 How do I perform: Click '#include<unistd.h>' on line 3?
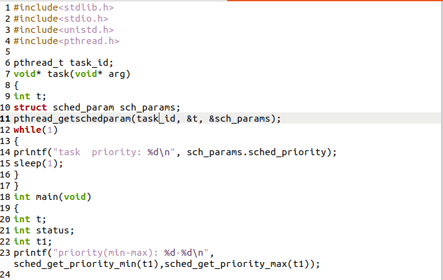point(63,30)
